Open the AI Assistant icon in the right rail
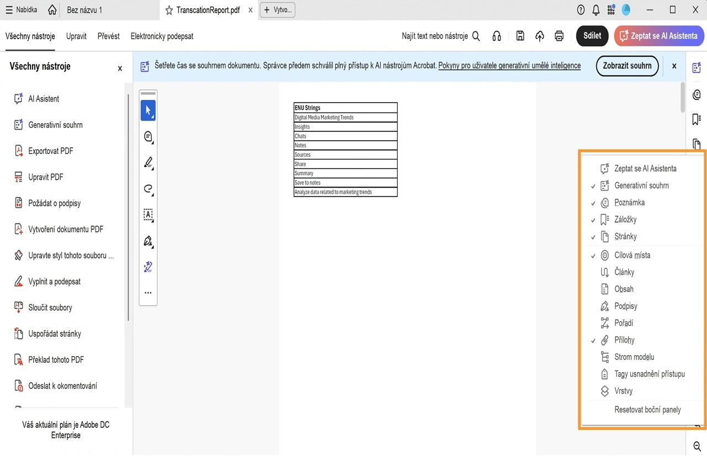Image resolution: width=707 pixels, height=456 pixels. click(697, 67)
